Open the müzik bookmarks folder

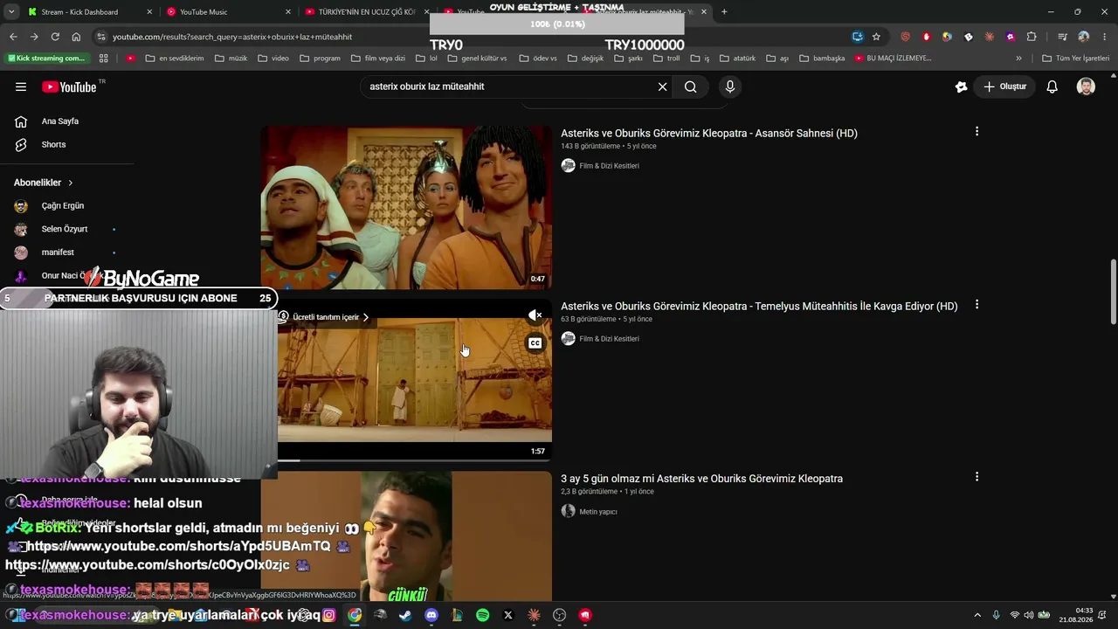230,59
